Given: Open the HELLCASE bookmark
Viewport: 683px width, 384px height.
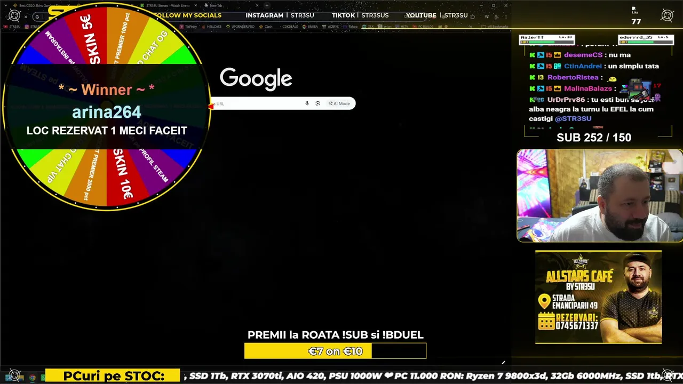Looking at the screenshot, I should (212, 26).
